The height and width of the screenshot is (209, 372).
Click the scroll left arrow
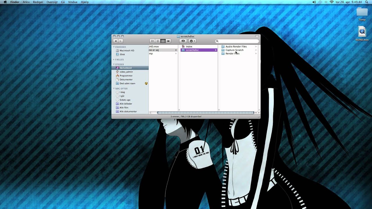click(256, 113)
